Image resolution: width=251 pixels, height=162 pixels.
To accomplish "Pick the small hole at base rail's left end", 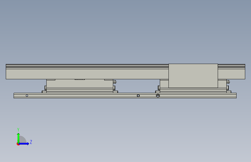I will click(x=27, y=96).
